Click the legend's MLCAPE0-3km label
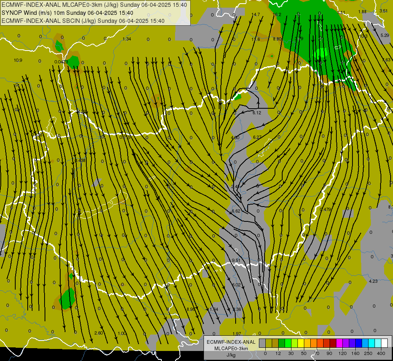393x361 pixels. click(x=231, y=349)
